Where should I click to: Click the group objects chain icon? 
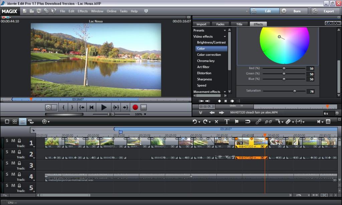[258, 122]
